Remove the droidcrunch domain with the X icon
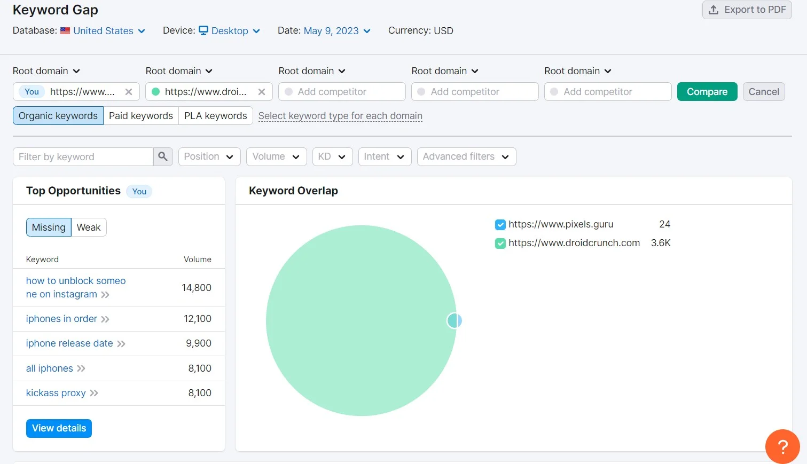 (x=262, y=91)
